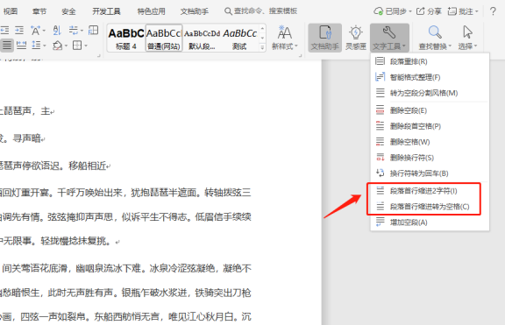Choose 段落重排(R) from menu
The width and height of the screenshot is (505, 325).
[430, 61]
